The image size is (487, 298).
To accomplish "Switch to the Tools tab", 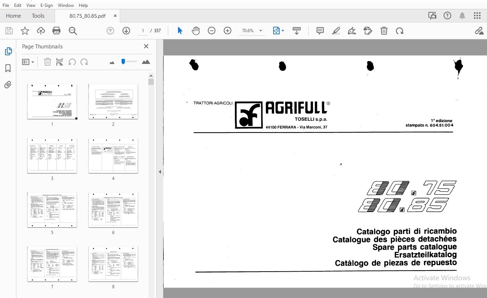I will (38, 16).
